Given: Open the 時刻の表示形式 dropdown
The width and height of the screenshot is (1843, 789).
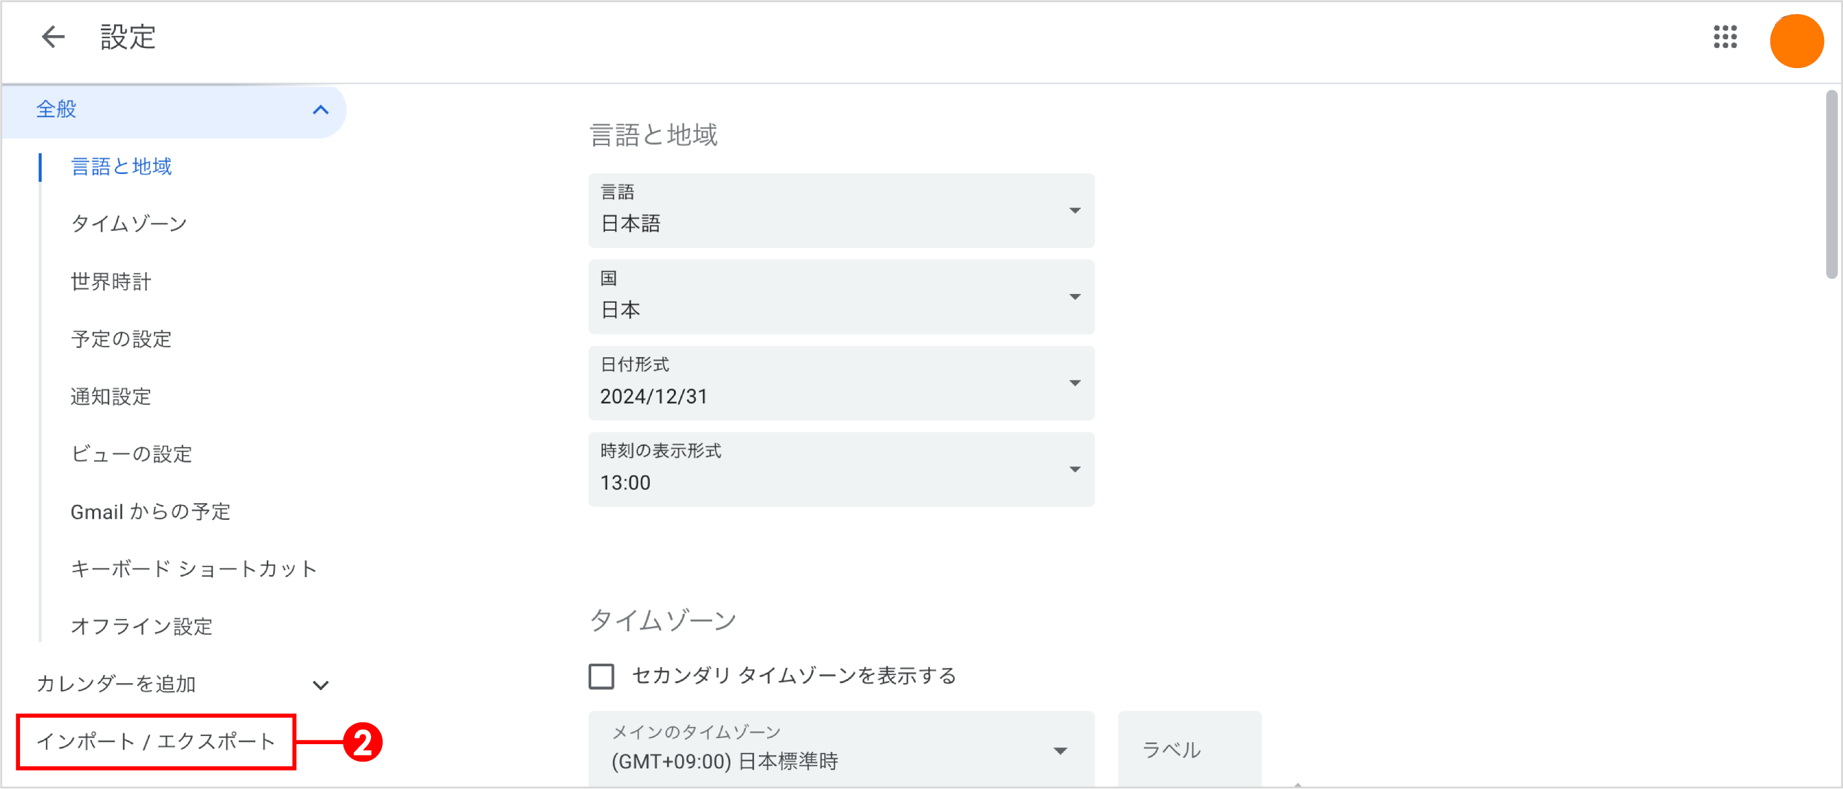Looking at the screenshot, I should (x=841, y=470).
